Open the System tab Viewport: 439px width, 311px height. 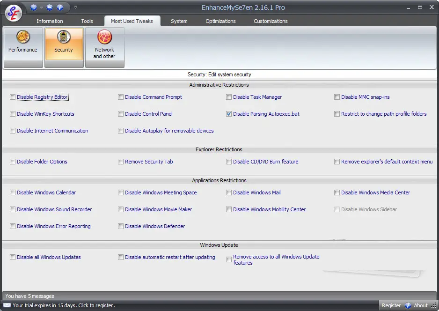(x=179, y=21)
